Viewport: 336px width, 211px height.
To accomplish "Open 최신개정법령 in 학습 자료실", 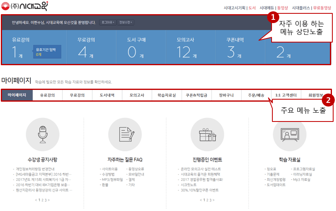I will coord(276,179).
